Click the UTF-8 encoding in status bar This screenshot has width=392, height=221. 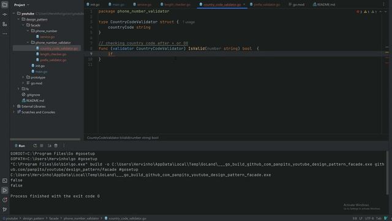click(x=369, y=219)
